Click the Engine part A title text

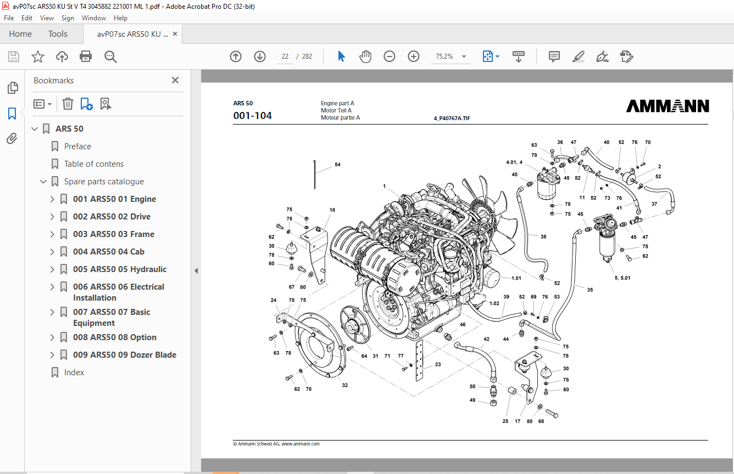click(x=337, y=103)
